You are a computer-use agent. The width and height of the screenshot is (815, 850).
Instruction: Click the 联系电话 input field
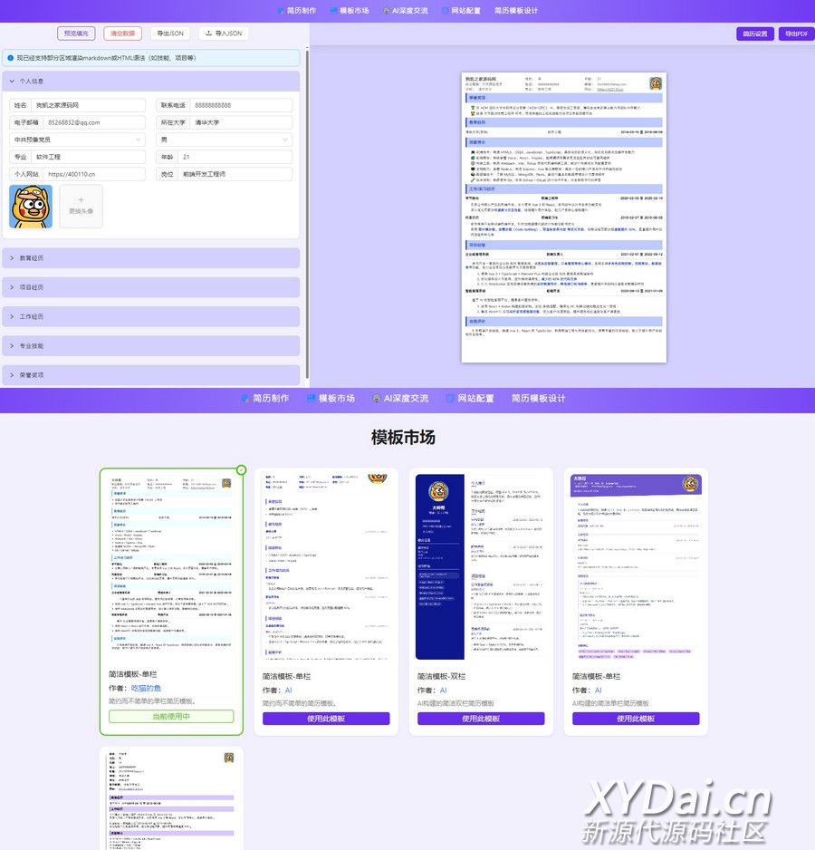pos(241,105)
